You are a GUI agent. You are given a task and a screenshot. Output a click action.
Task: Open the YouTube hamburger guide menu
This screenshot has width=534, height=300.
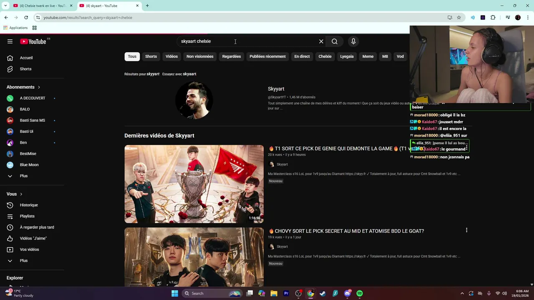click(10, 41)
